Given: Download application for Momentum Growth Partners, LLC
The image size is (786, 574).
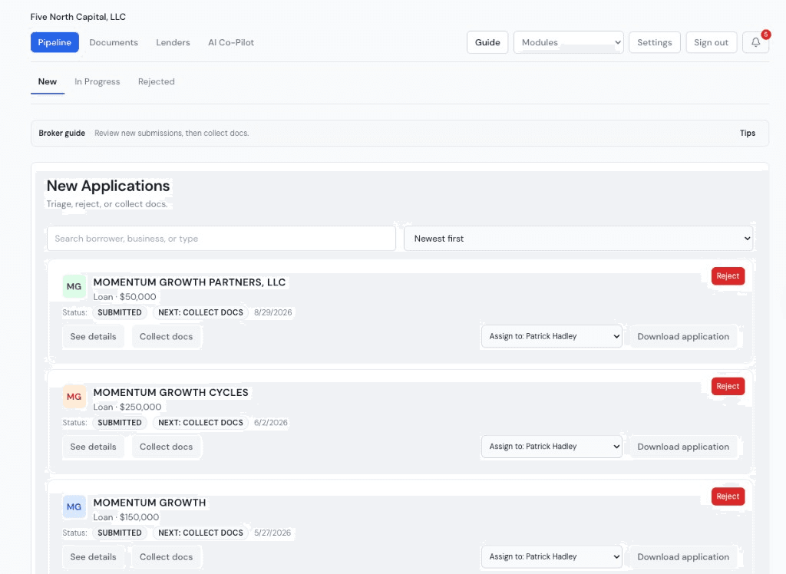Looking at the screenshot, I should (683, 336).
